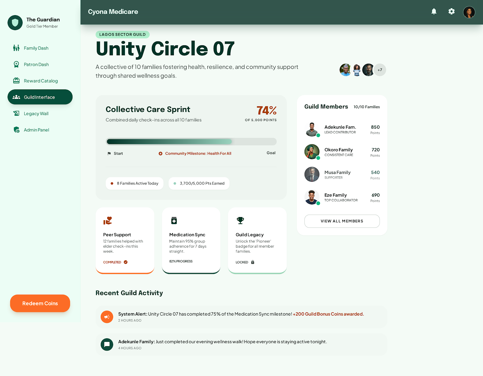Viewport: 483px width, 376px height.
Task: Click the Adekunle Fam. 850 points value
Action: pos(375,127)
